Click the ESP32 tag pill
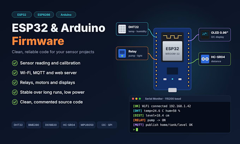This screenshot has height=144, width=240. click(x=22, y=15)
